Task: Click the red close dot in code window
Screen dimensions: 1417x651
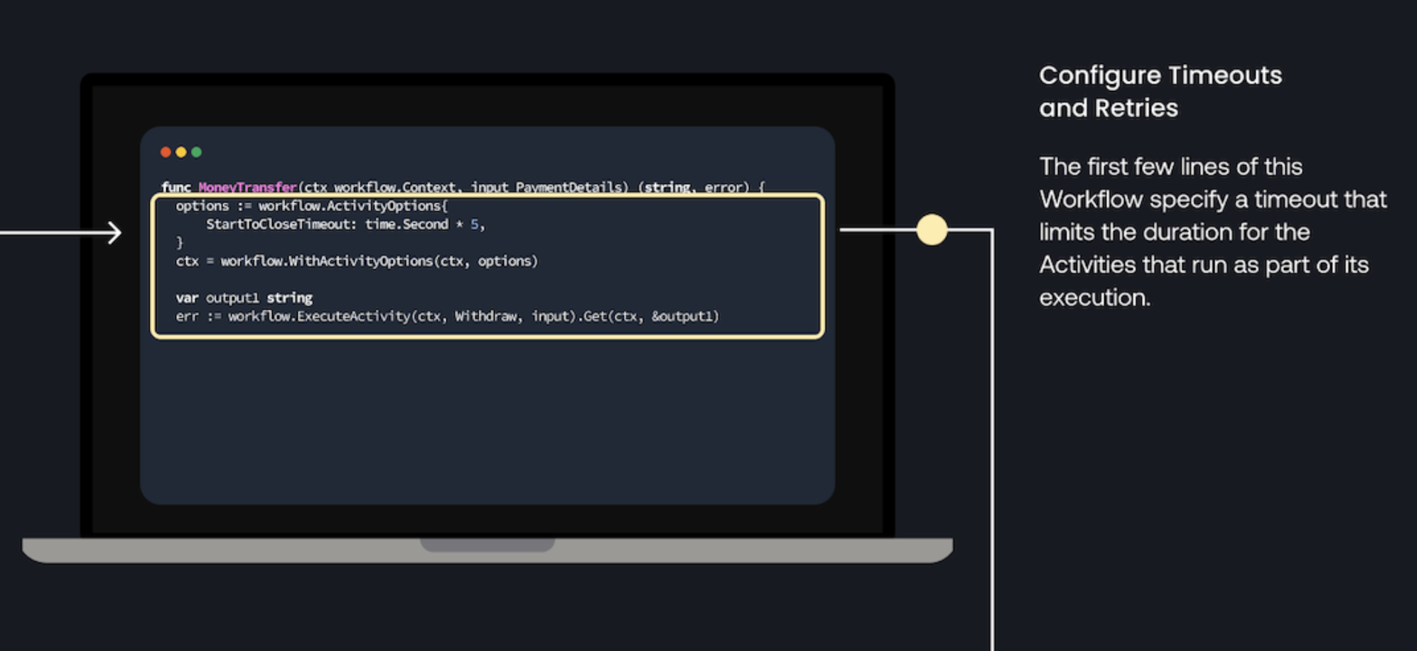Action: click(166, 152)
